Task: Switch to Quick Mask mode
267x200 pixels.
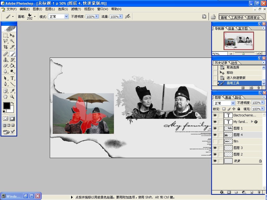Action: point(12,118)
